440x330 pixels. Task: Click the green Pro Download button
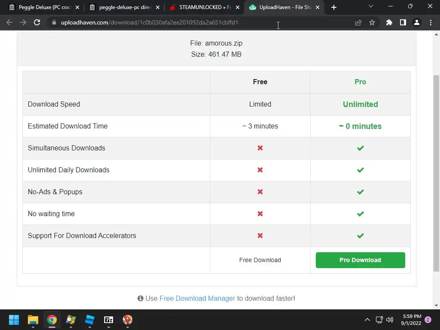pos(361,260)
